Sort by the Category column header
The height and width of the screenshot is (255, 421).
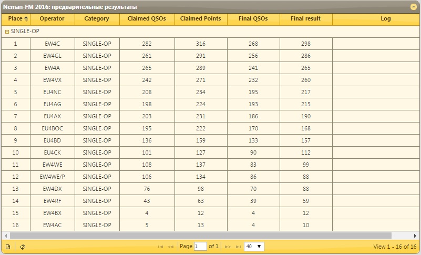(x=97, y=19)
